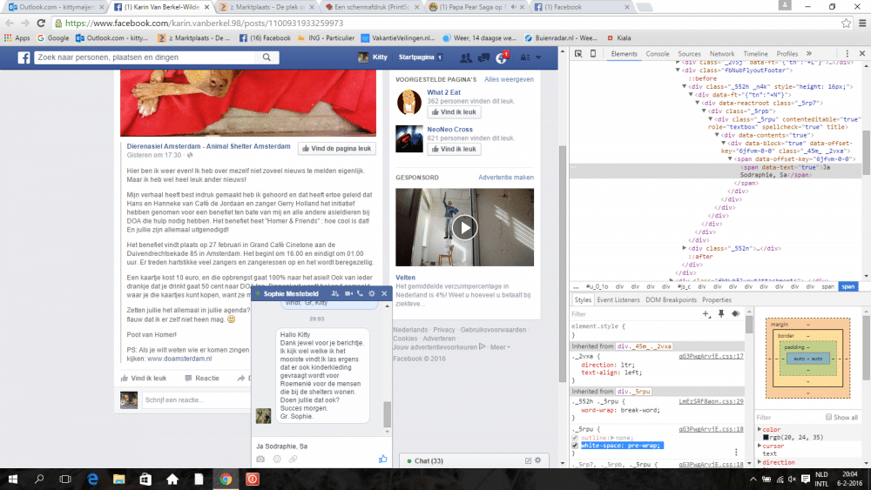Collapse the fbNubFlyoutFooter div node
871x490 pixels.
tap(678, 70)
